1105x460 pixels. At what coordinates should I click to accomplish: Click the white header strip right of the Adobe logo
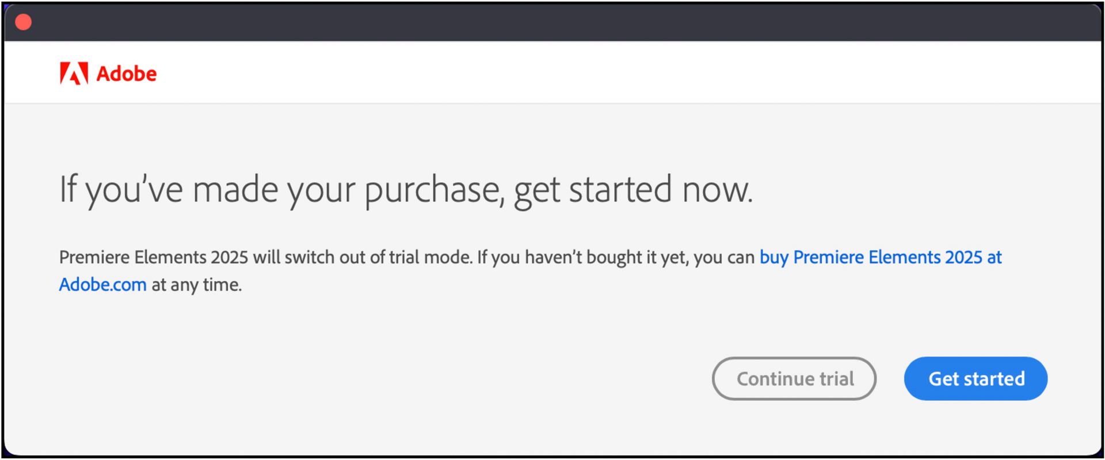coord(627,72)
